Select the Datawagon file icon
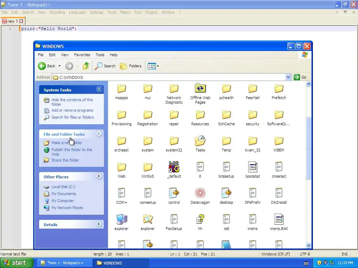358x268 pixels. 200,193
